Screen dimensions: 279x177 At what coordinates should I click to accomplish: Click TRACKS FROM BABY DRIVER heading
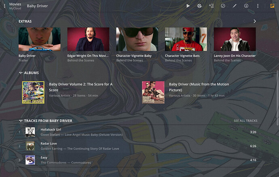coord(48,121)
